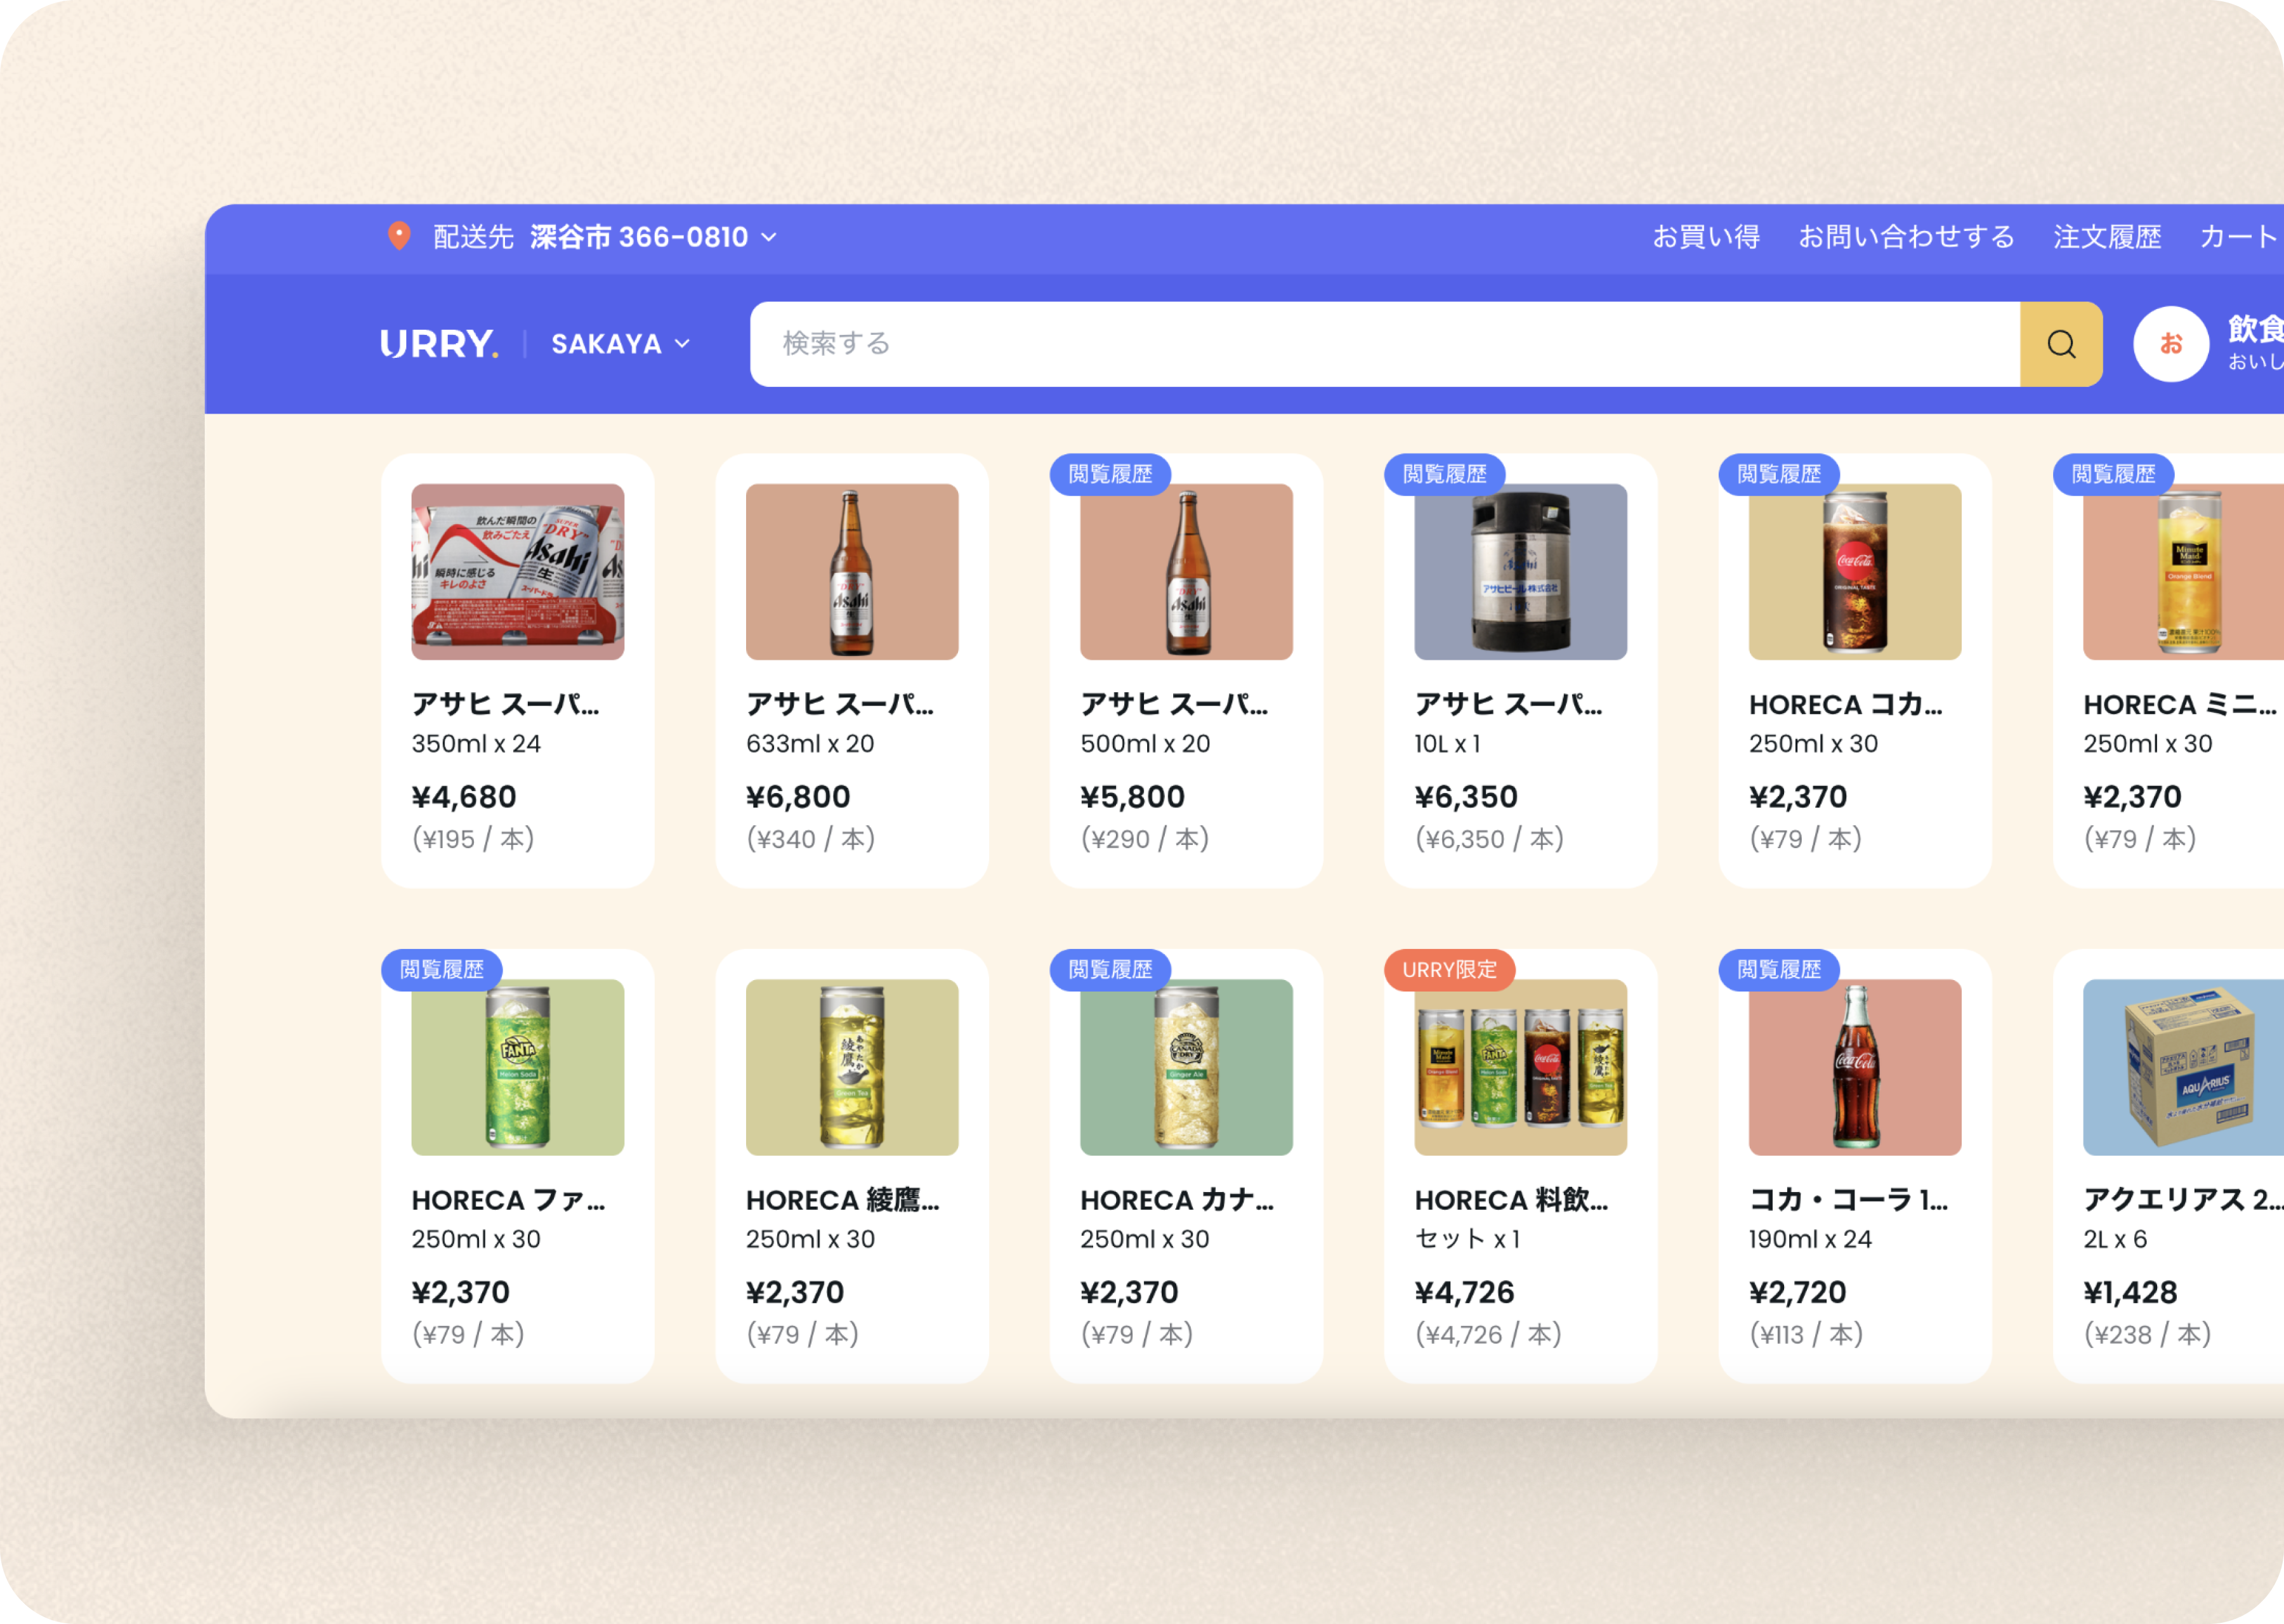Open the Asahi 350ml x 24 can pack image
The width and height of the screenshot is (2284, 1624).
click(x=517, y=572)
